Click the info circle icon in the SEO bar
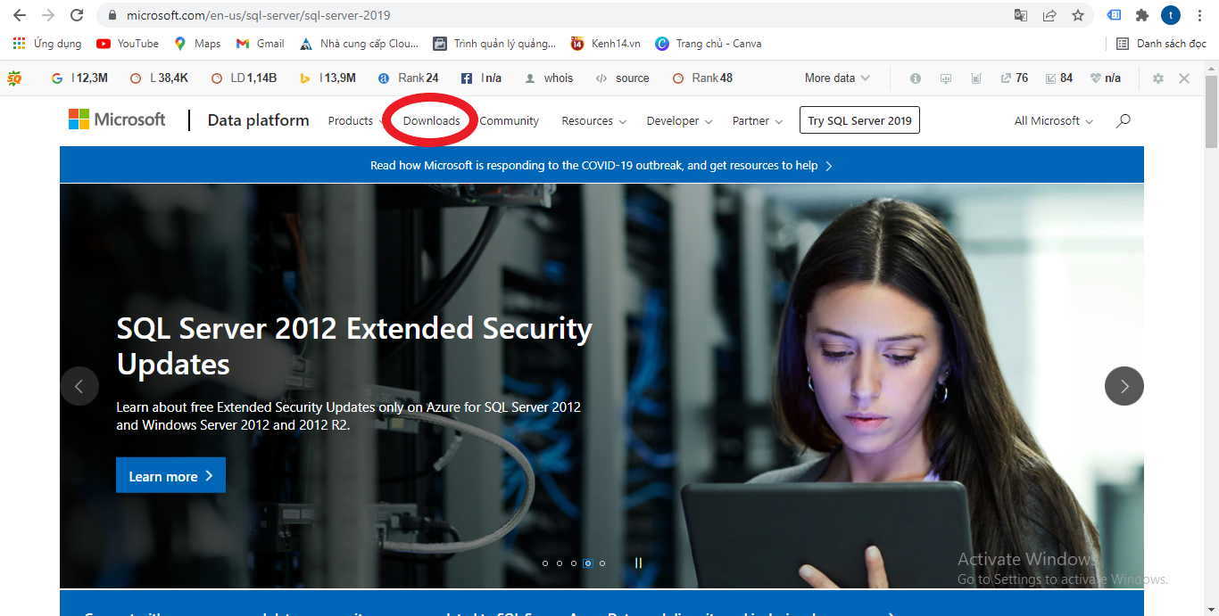 (x=916, y=78)
